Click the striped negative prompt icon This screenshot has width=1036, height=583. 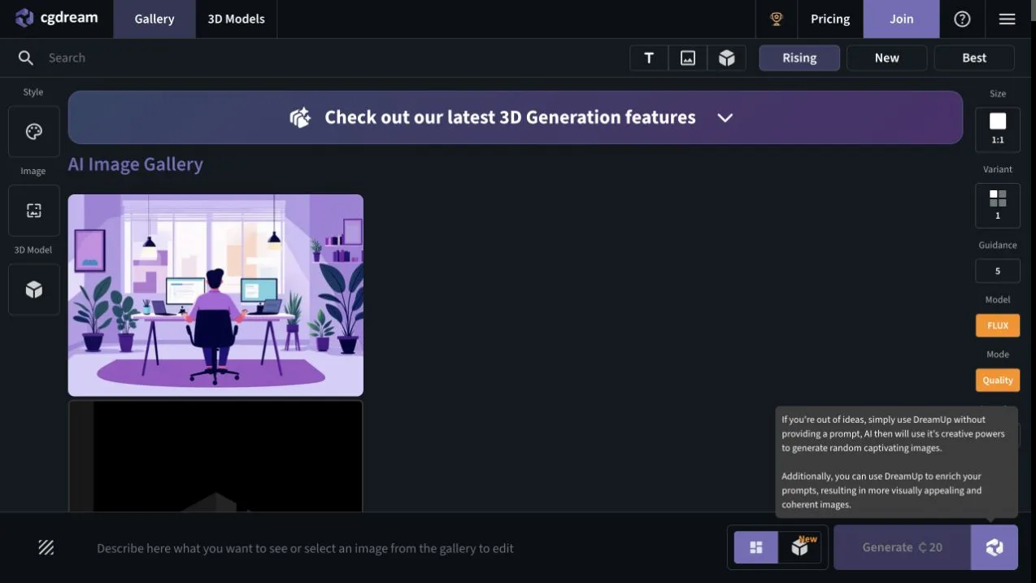click(x=46, y=548)
